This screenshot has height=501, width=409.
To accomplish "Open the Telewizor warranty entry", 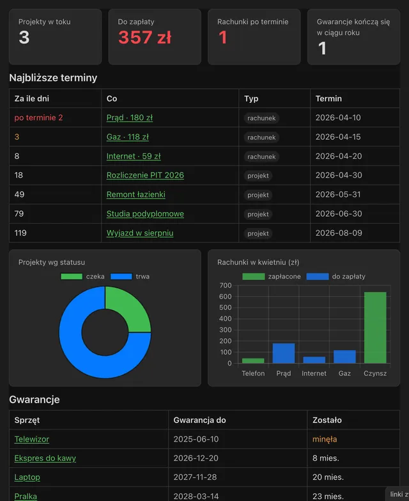I will (32, 439).
